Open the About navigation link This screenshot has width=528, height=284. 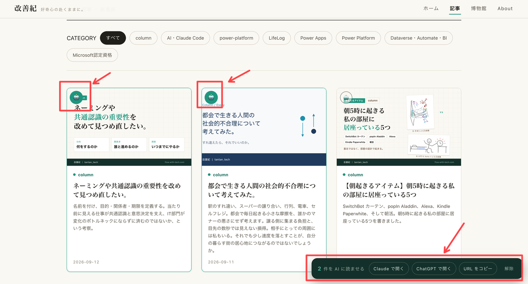(x=505, y=9)
